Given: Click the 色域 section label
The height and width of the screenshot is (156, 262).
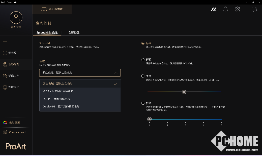Looking at the screenshot, I should point(42,61).
